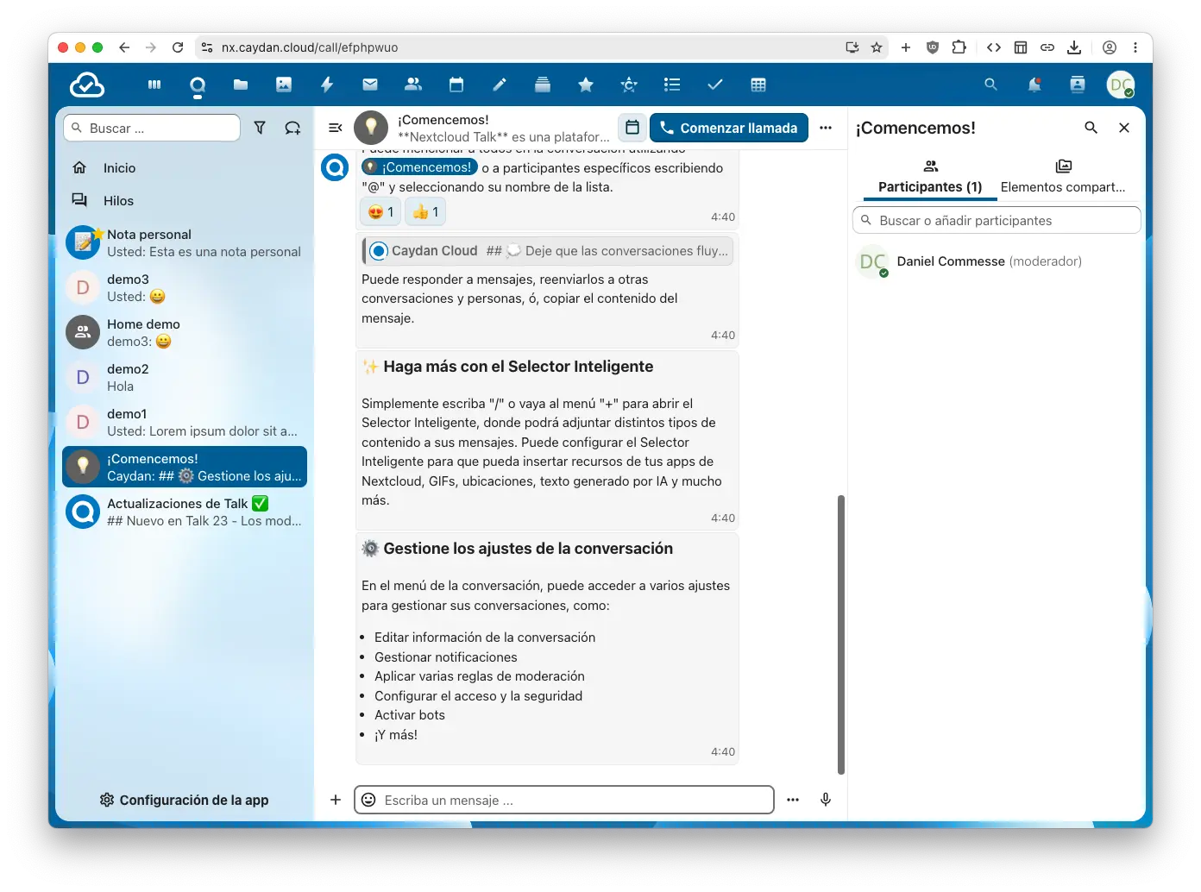This screenshot has width=1201, height=892.
Task: Open the Dashboard app icon
Action: [154, 85]
